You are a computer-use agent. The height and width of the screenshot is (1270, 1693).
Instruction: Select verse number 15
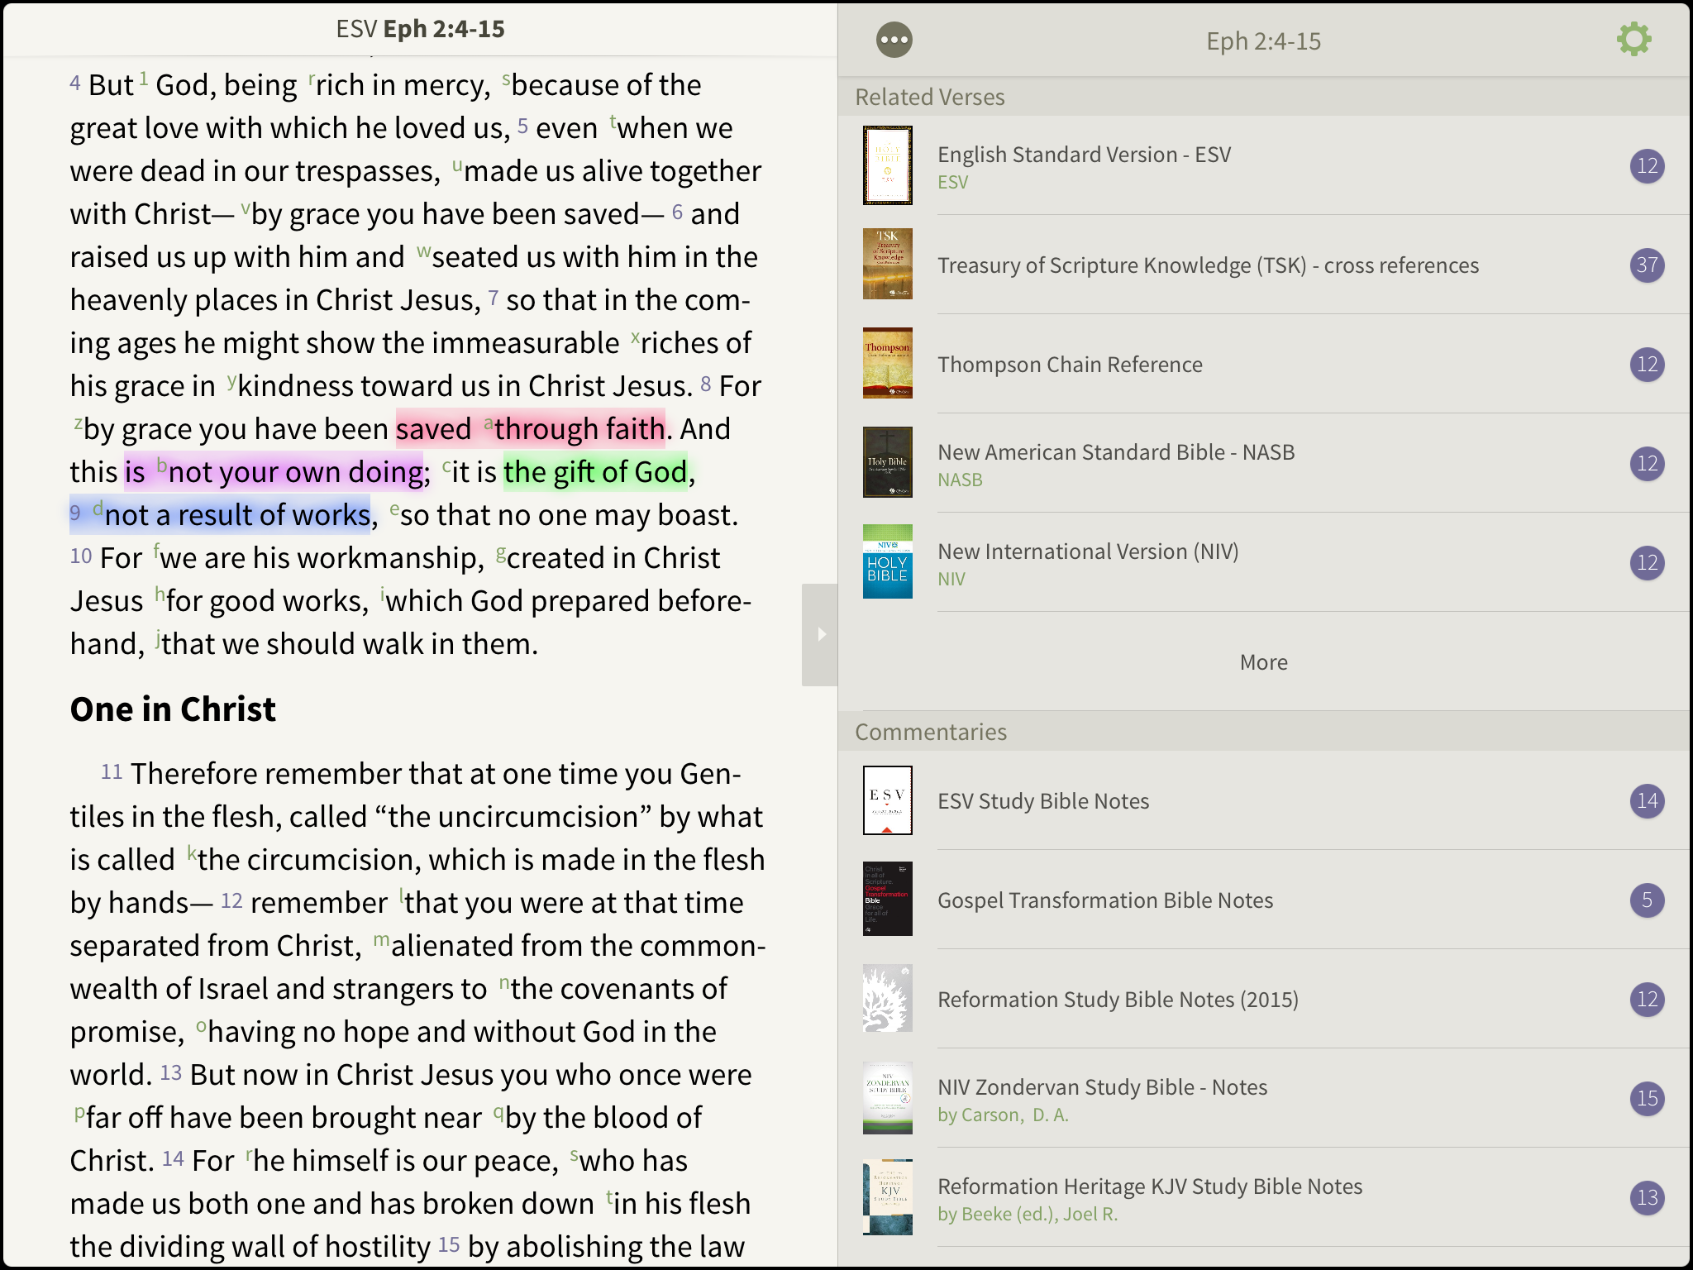tap(449, 1244)
